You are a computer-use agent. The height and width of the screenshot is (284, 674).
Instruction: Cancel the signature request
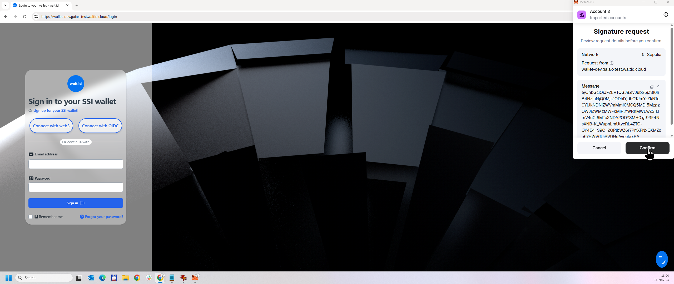(x=599, y=148)
